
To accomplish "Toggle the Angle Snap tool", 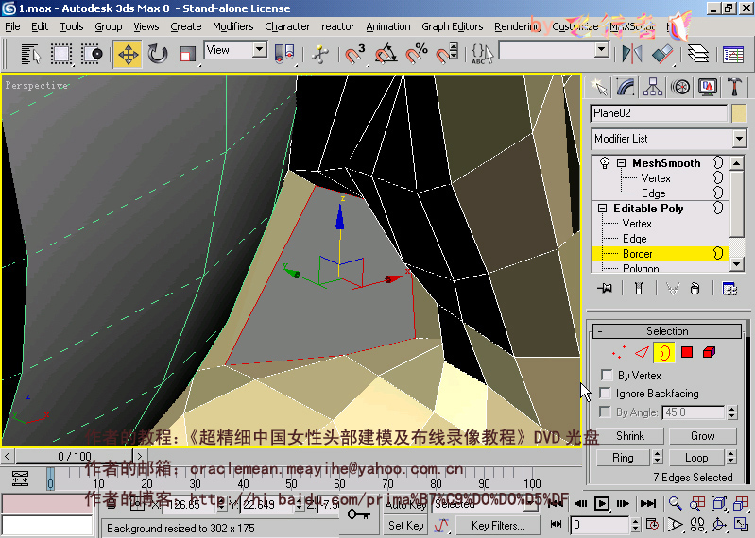I will click(386, 54).
